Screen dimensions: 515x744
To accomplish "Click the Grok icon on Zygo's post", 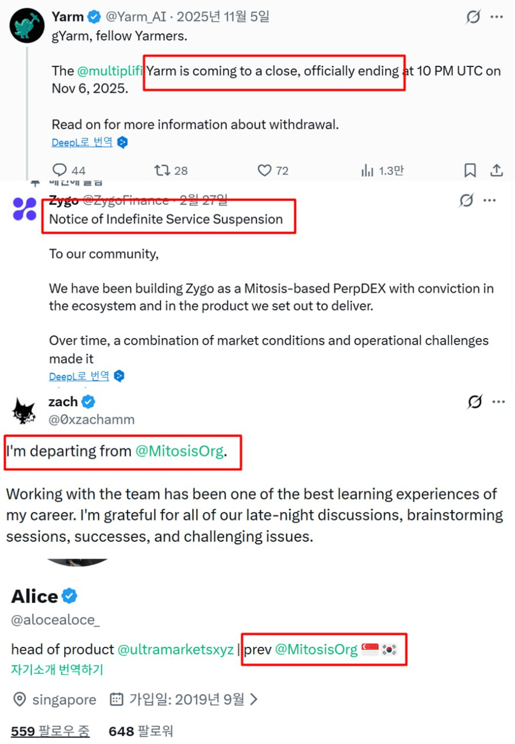I will (x=466, y=201).
